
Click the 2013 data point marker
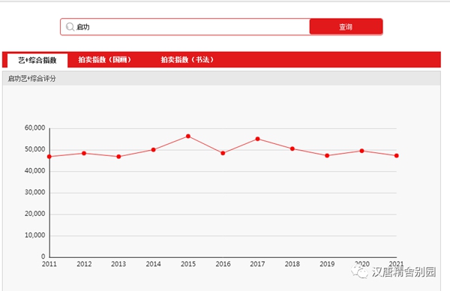click(118, 157)
